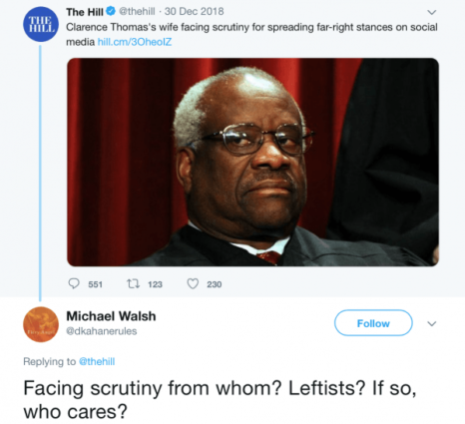This screenshot has width=465, height=424.
Task: Expand The Hill tweet options chevron
Action: 431,13
